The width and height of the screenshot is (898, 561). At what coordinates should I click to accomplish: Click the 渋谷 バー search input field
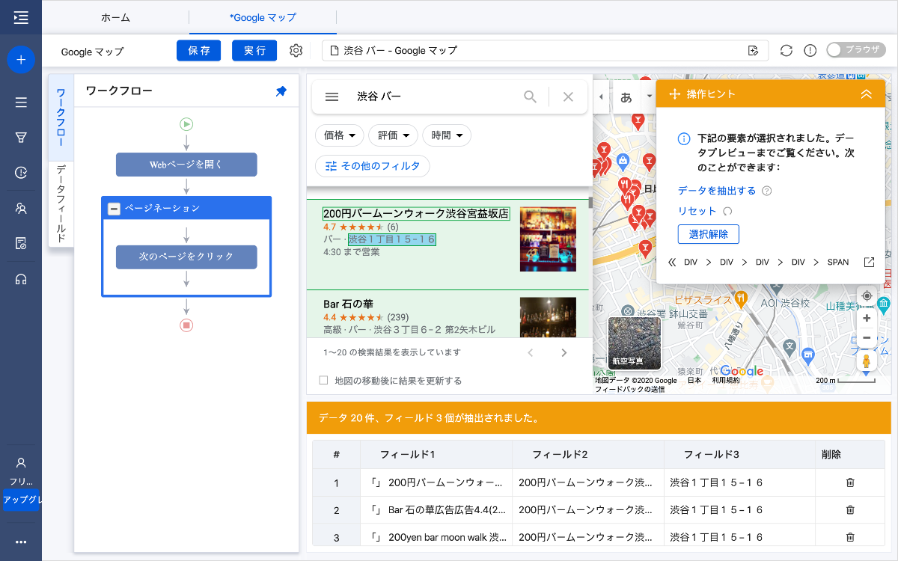click(x=433, y=96)
